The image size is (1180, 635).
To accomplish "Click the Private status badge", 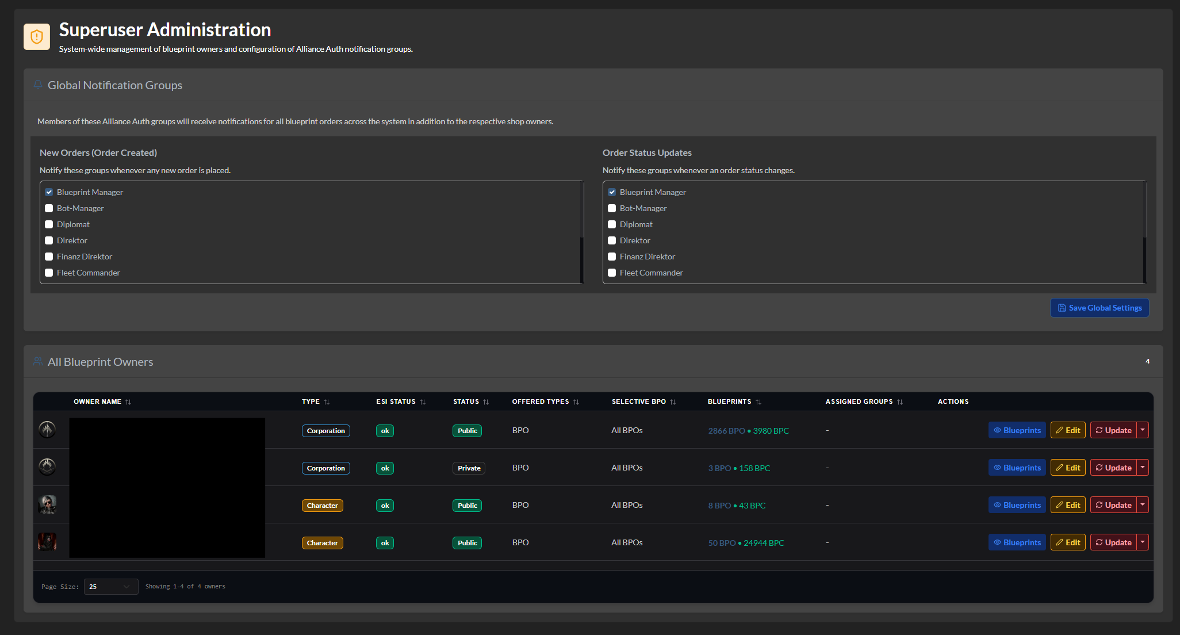I will tap(469, 468).
